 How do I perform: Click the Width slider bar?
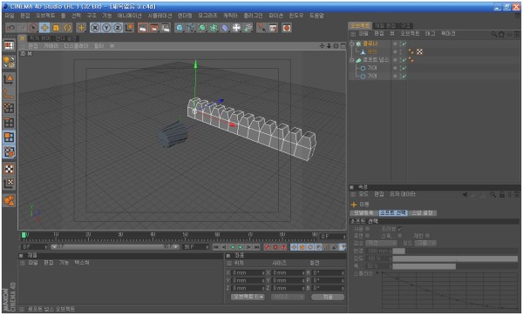[x=455, y=266]
